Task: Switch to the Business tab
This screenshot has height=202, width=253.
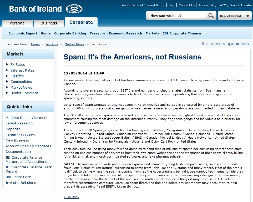Action: tap(49, 23)
